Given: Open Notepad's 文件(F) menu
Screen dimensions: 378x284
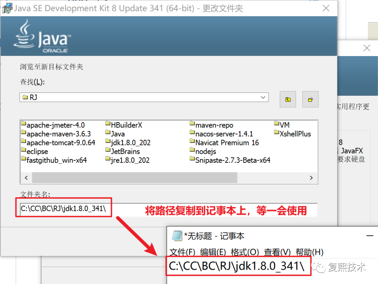Looking at the screenshot, I should (x=182, y=252).
